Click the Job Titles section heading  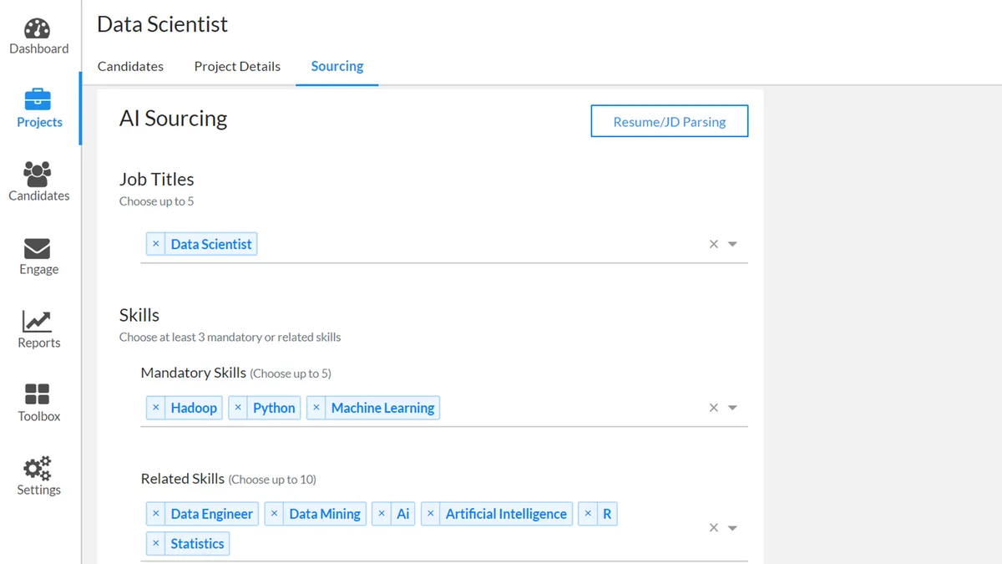pos(157,179)
